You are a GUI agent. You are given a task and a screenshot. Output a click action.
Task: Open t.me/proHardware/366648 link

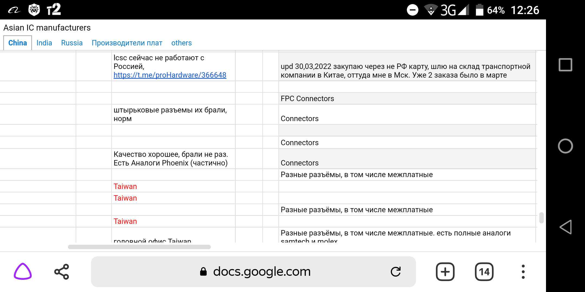click(x=170, y=75)
